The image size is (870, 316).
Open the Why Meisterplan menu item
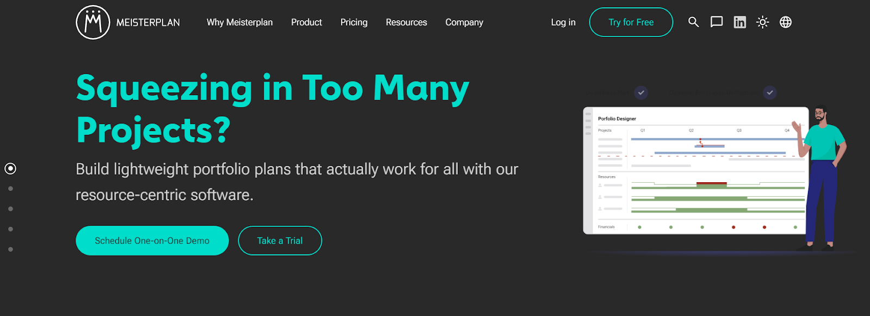tap(239, 22)
